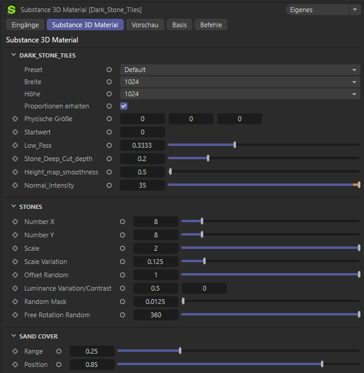Toggle keyframe diamond for Number X
Screen dimensions: 364x373
(x=15, y=222)
